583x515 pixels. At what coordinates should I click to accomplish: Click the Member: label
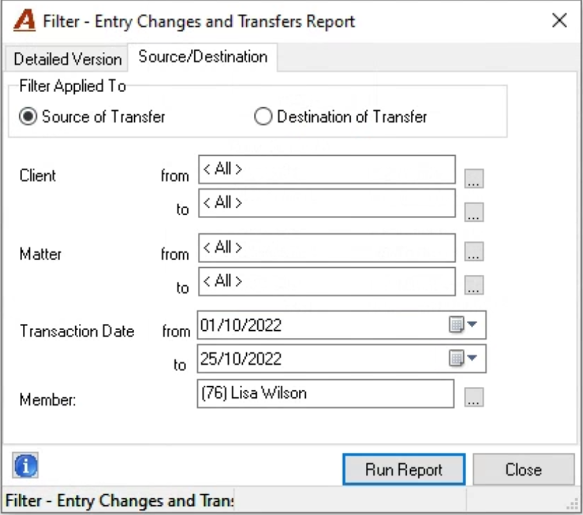coord(48,399)
